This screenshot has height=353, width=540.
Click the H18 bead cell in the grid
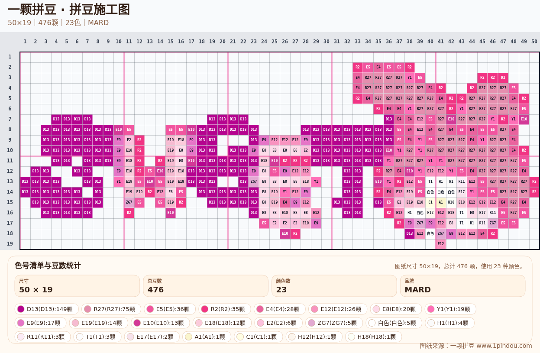point(451,202)
